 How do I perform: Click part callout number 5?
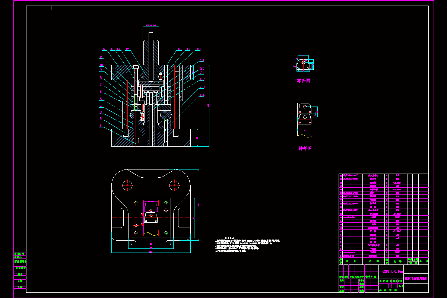[x=101, y=99]
